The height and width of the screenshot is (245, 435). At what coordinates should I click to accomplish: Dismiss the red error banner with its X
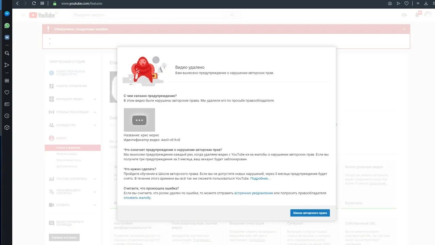pos(404,29)
